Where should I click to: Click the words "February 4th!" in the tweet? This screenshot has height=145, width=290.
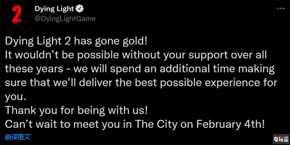click(231, 125)
